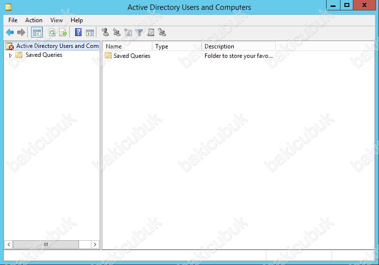
Task: Minimize the Active Directory window
Action: [333, 5]
